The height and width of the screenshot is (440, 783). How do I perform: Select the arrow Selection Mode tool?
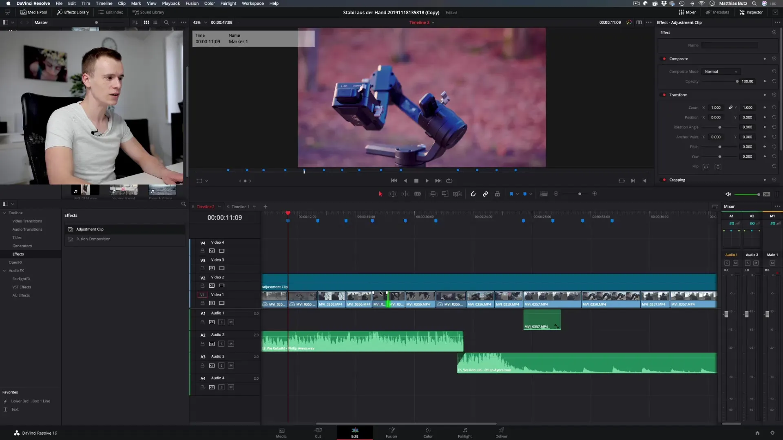(380, 194)
